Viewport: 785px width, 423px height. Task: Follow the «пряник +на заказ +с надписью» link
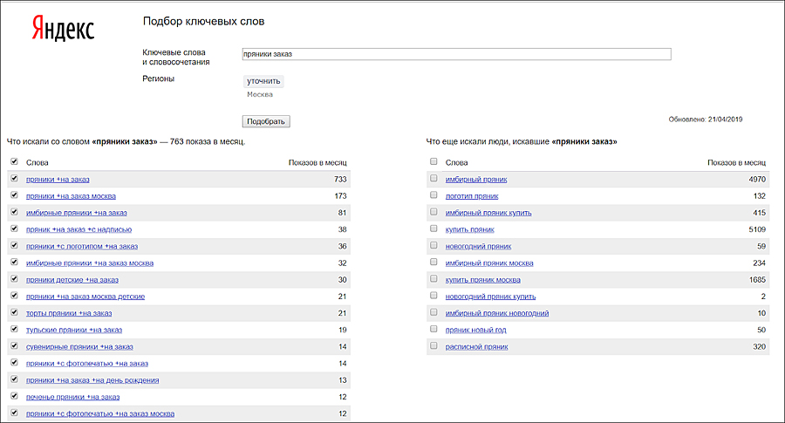pyautogui.click(x=78, y=229)
